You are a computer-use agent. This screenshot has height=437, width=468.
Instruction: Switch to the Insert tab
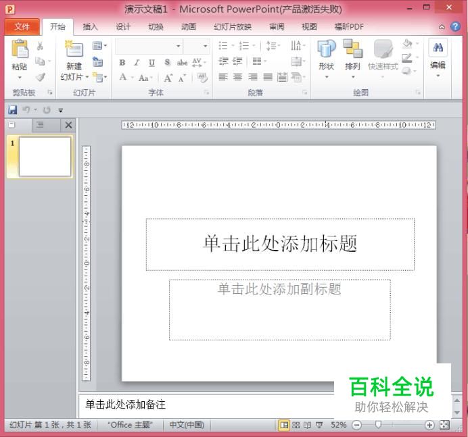pyautogui.click(x=90, y=27)
